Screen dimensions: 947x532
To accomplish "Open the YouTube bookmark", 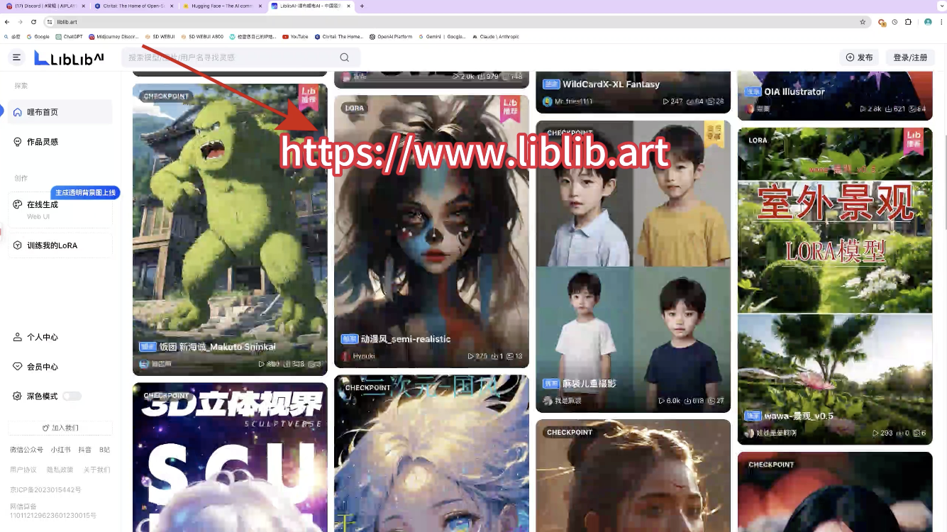I will (296, 37).
